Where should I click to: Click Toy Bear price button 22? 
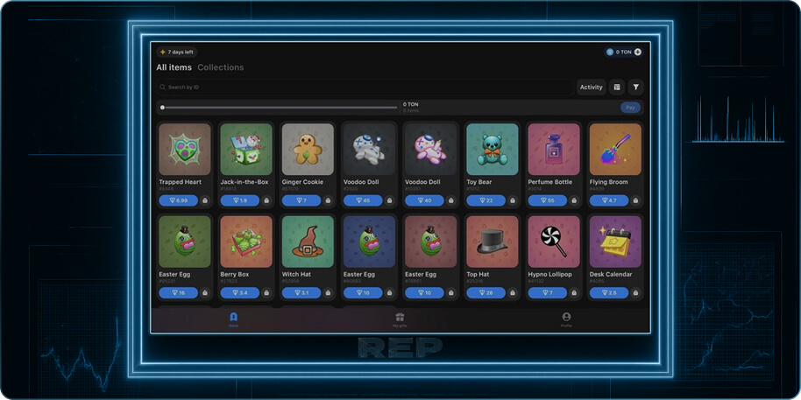[x=486, y=200]
